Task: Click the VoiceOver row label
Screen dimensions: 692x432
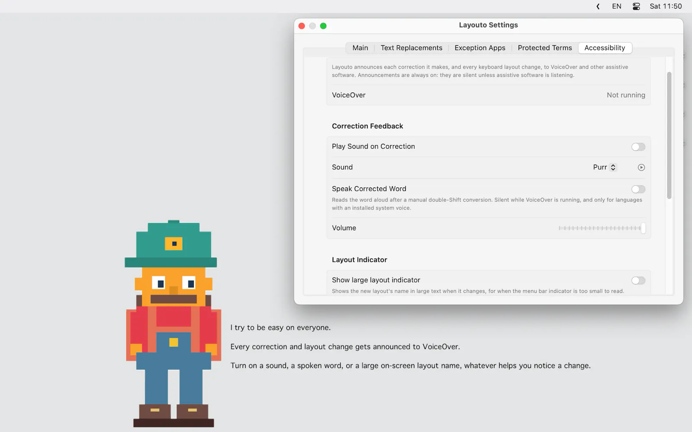Action: (349, 95)
